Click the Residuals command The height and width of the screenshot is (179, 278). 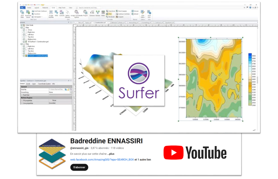110,17
